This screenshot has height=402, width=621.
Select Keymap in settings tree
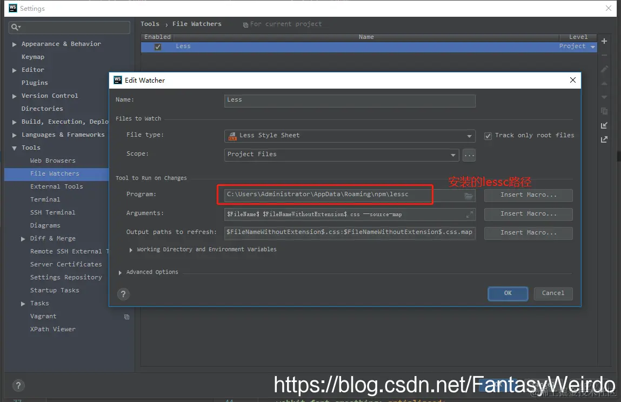tap(33, 57)
